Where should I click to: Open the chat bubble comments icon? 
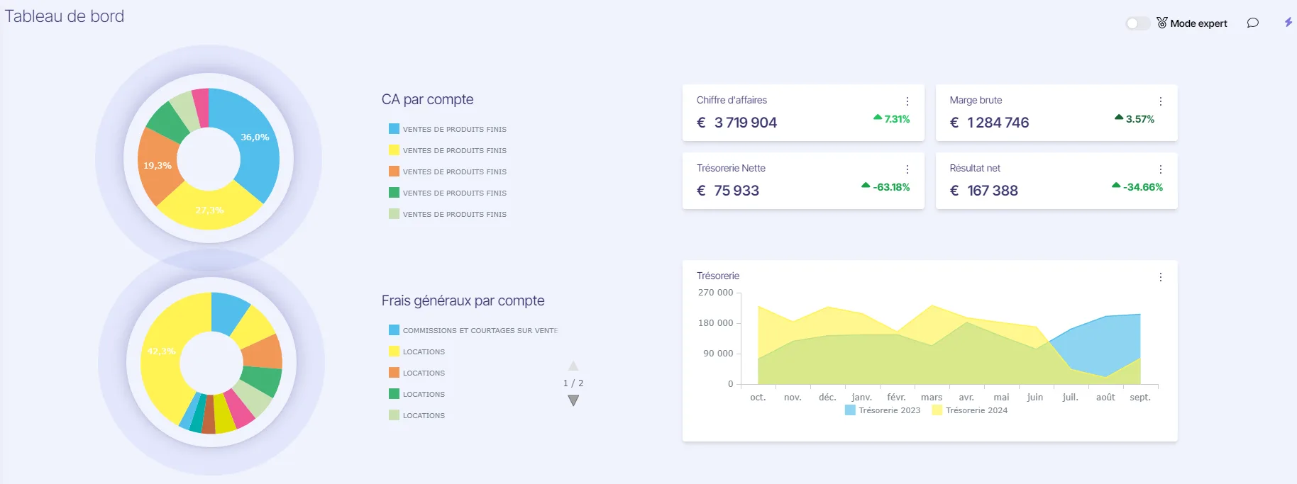[1253, 23]
